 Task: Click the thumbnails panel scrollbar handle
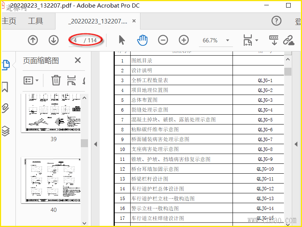tap(84, 143)
